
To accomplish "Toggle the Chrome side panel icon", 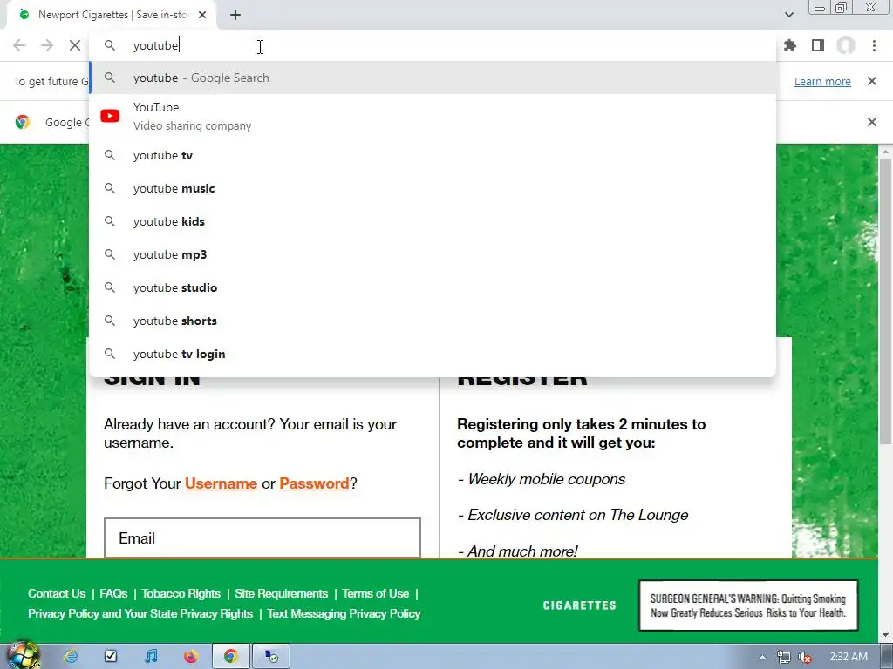I will click(818, 45).
